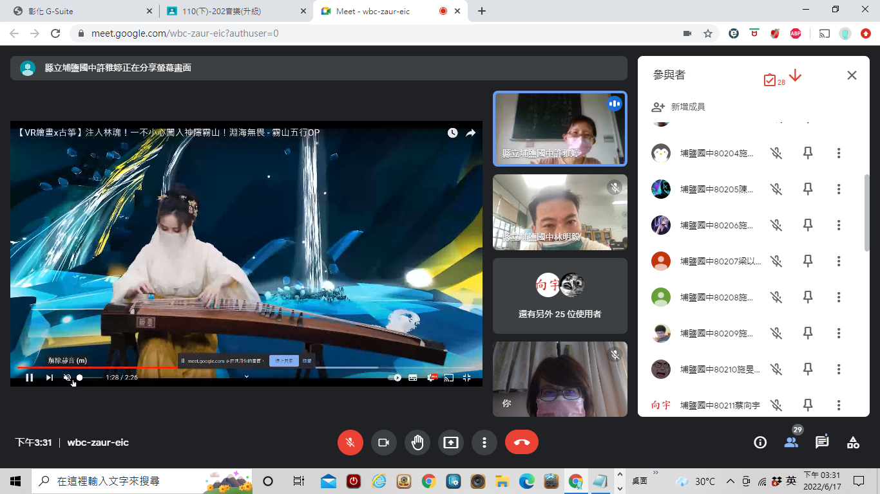
Task: Open the tile showing 還有另外 25 位使用者
Action: point(560,296)
